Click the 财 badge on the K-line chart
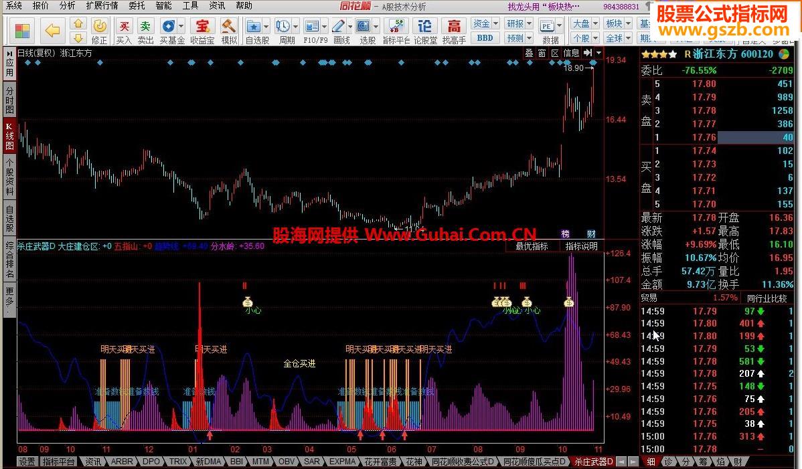 pos(591,234)
